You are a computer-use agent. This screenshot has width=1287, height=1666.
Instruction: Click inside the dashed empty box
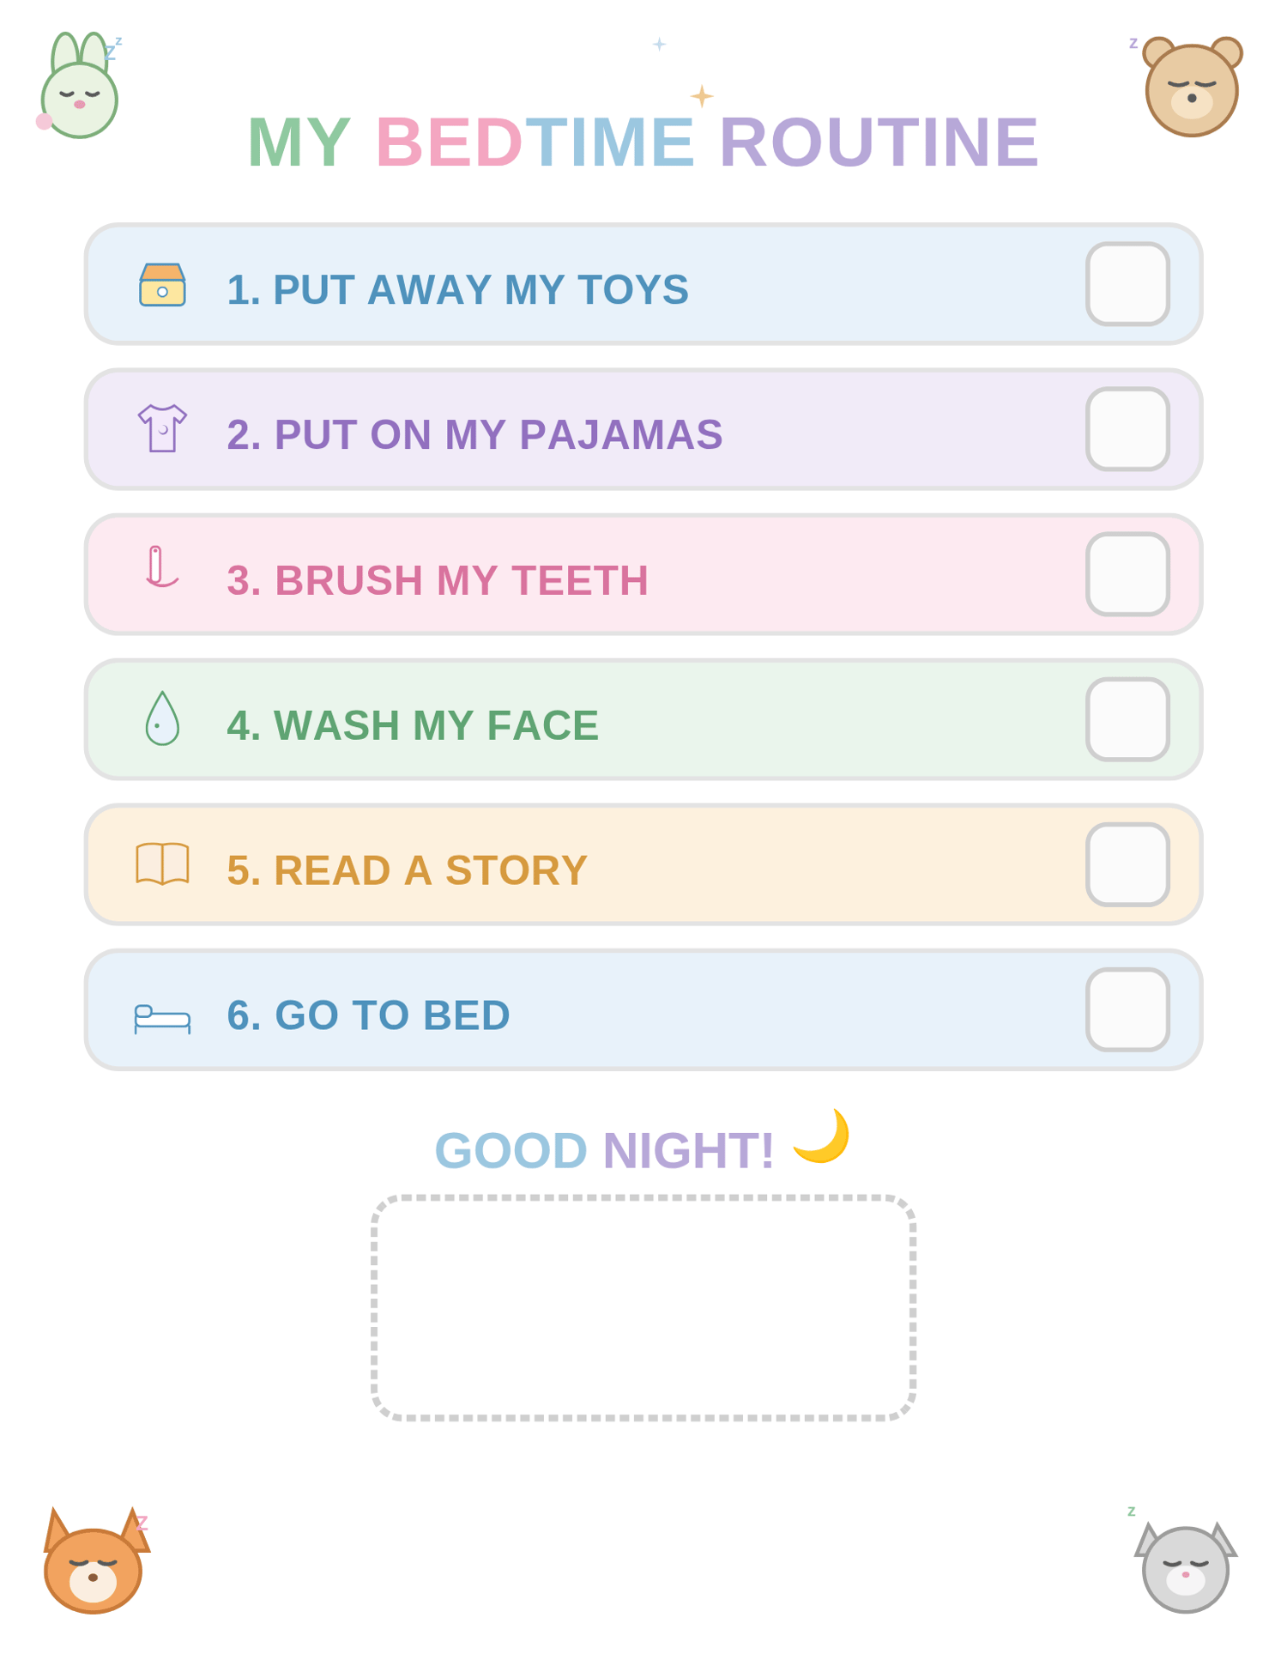coord(643,1307)
